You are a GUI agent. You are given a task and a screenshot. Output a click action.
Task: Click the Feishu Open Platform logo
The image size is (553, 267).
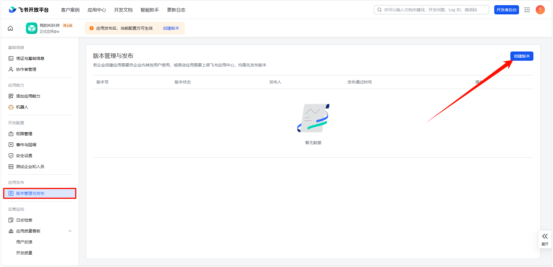pyautogui.click(x=29, y=10)
